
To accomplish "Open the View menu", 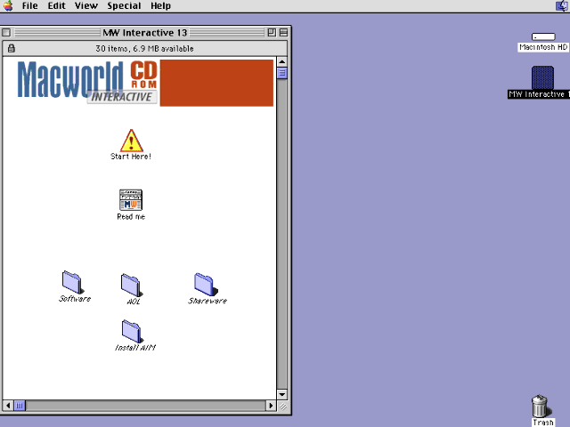I will point(86,6).
